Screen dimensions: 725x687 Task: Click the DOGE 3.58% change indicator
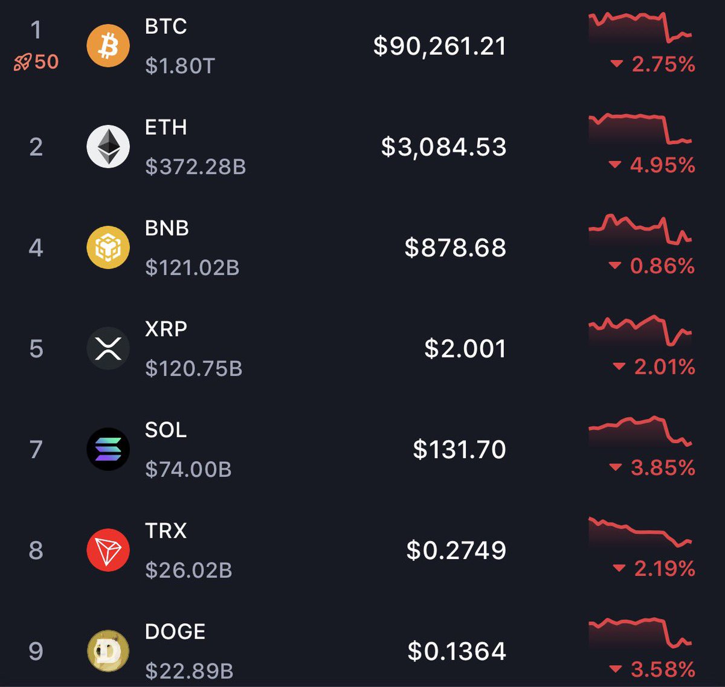click(x=652, y=669)
